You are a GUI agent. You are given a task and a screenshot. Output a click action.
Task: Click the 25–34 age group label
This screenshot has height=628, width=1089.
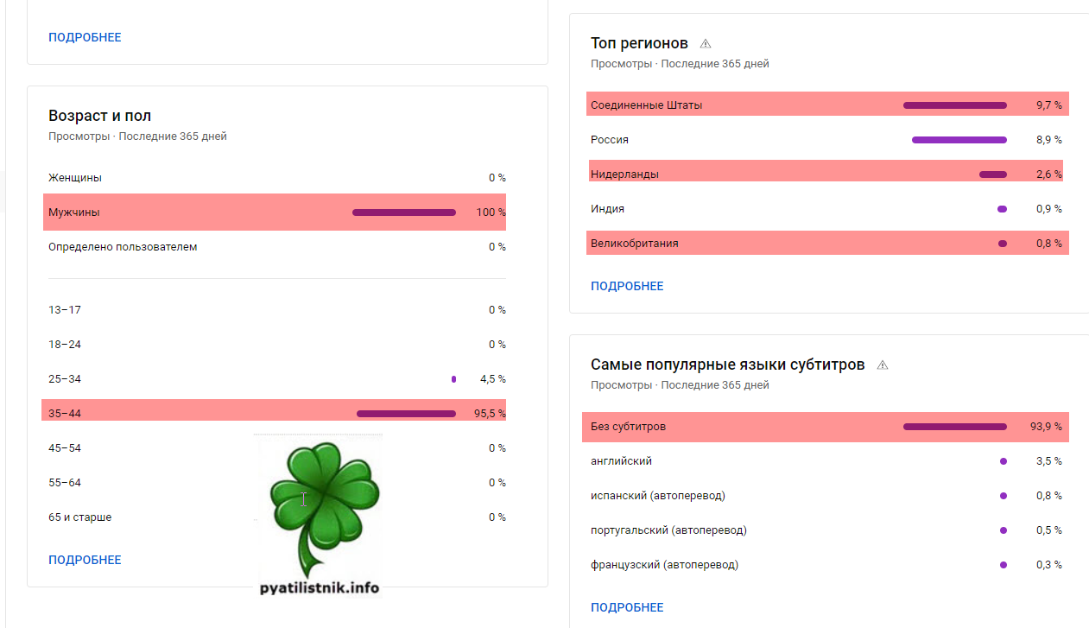pos(65,379)
